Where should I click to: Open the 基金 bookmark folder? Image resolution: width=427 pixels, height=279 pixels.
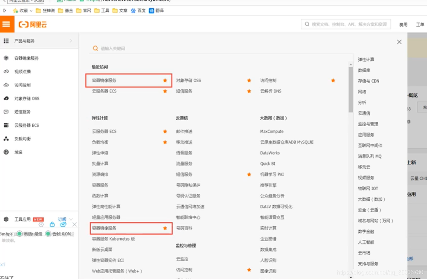coord(65,11)
